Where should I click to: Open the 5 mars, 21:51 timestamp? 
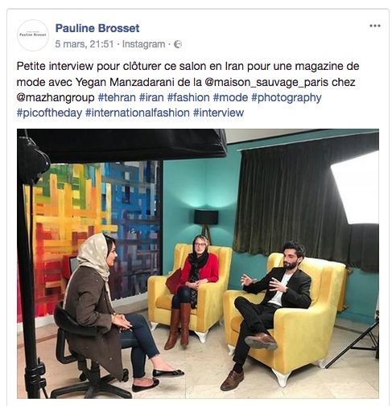point(85,44)
